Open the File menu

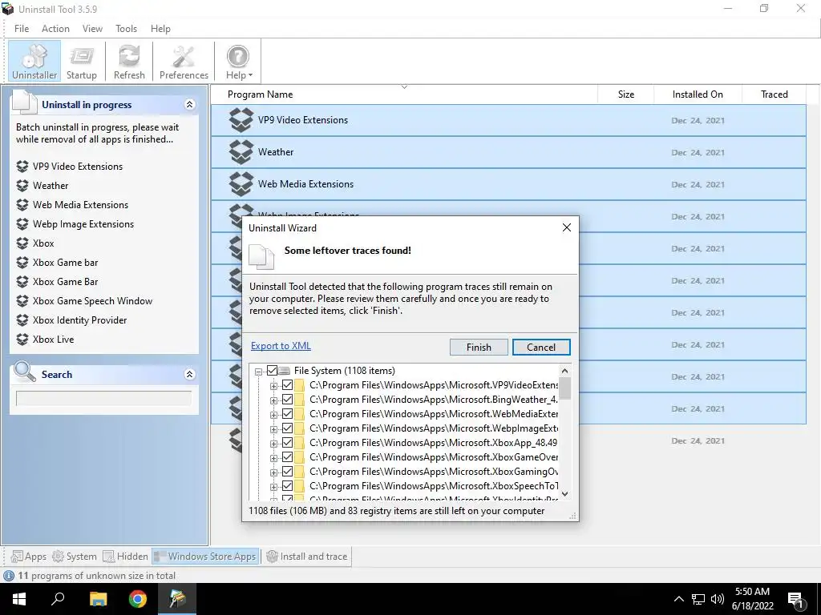(22, 29)
